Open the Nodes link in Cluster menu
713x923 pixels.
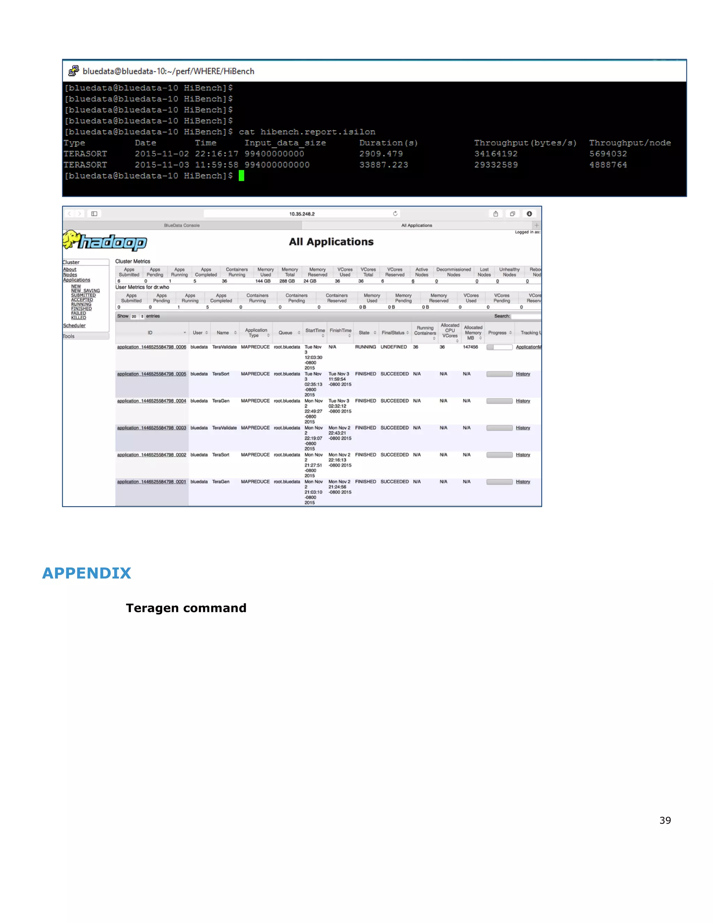click(70, 275)
